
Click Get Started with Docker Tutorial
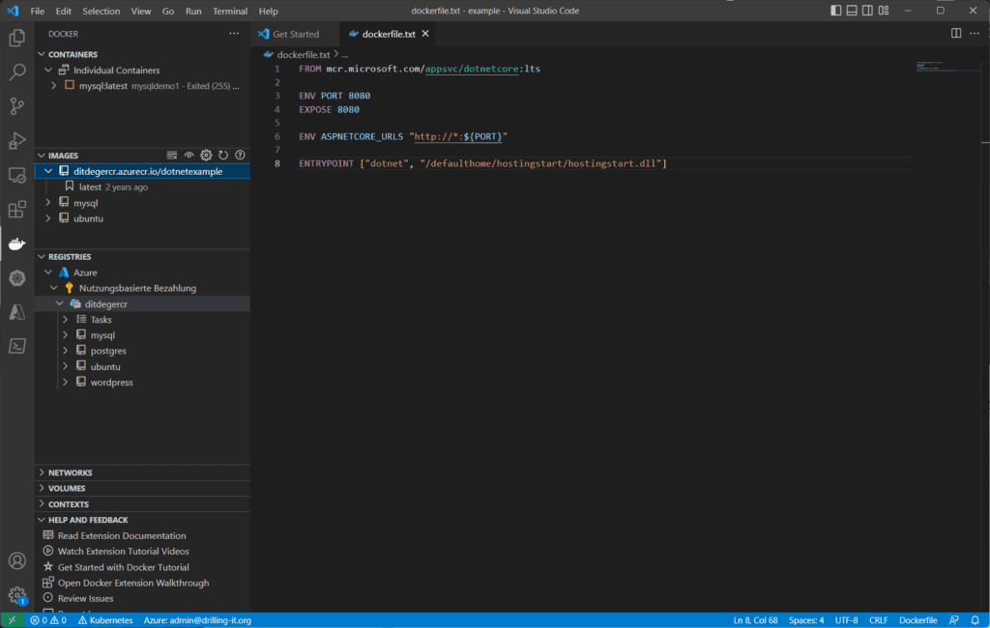pyautogui.click(x=123, y=567)
